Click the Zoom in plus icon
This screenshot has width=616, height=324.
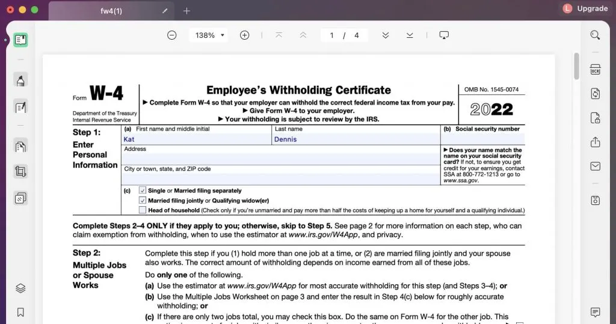pos(244,35)
